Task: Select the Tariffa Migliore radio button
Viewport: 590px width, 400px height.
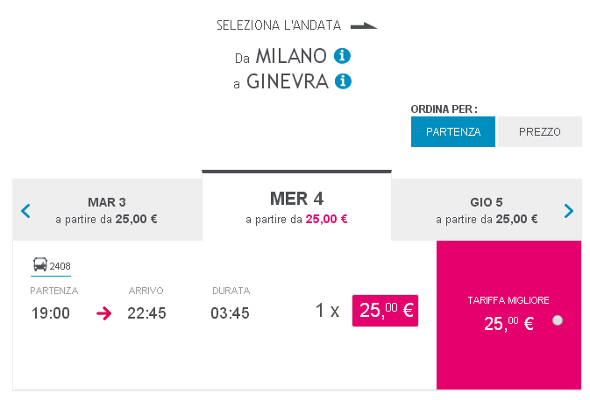Action: pos(558,320)
